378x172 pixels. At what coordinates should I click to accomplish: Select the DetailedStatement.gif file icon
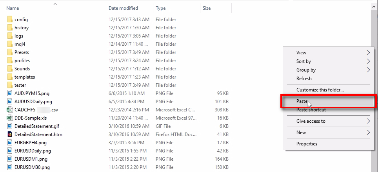(10, 126)
